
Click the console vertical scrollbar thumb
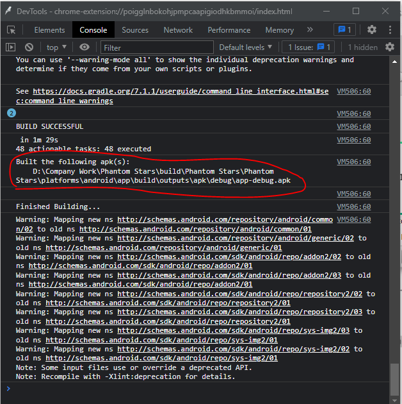click(x=394, y=379)
